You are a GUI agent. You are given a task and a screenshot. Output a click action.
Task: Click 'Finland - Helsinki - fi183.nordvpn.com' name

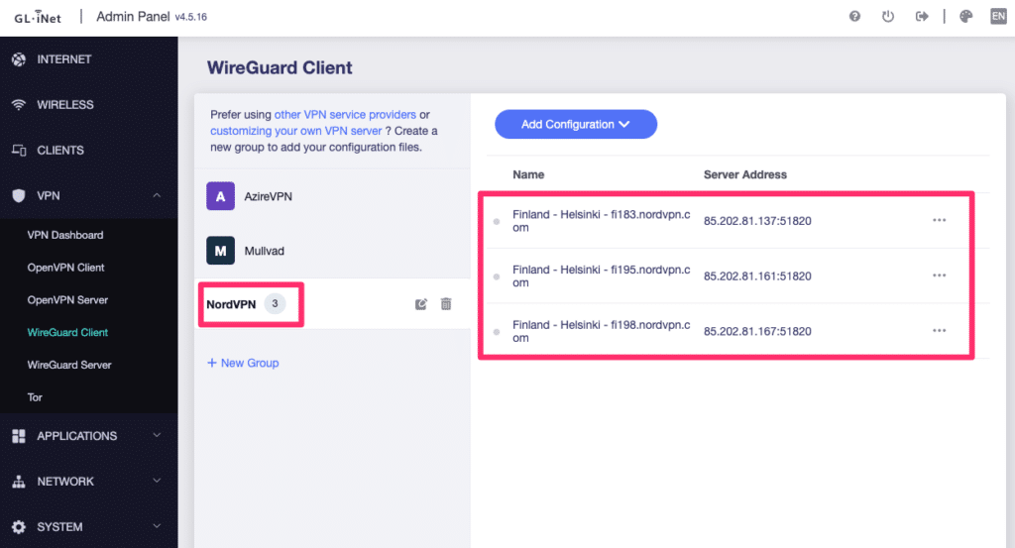click(602, 221)
